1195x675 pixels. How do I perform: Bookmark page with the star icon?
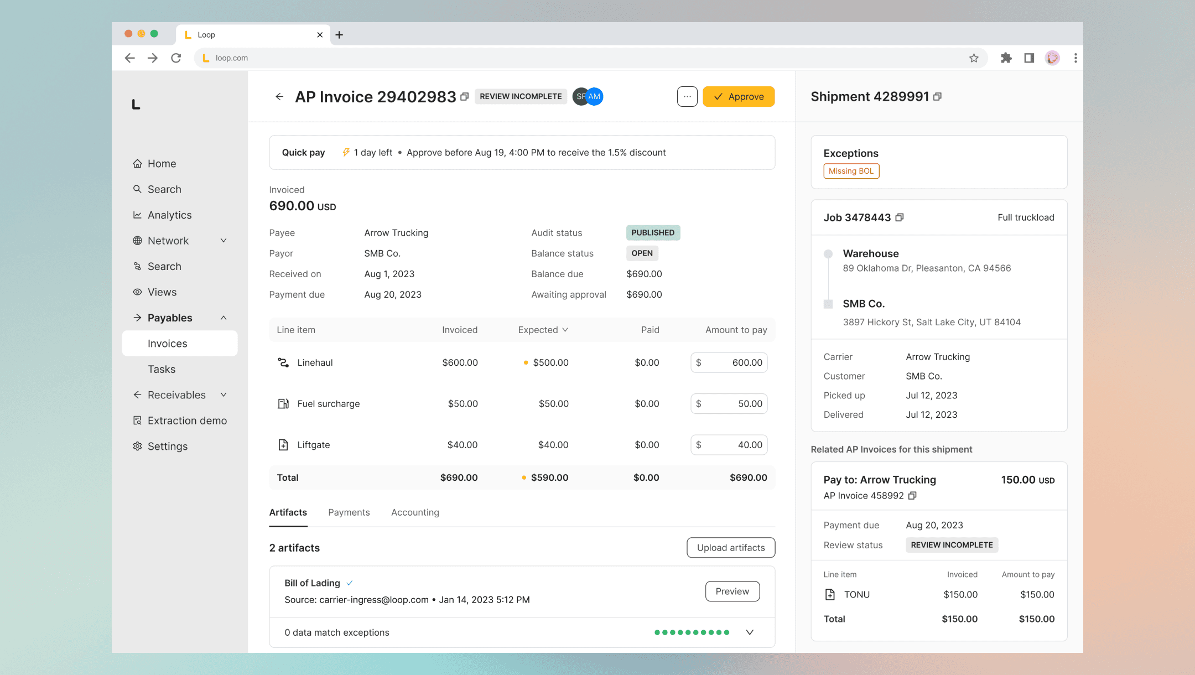[x=974, y=58]
